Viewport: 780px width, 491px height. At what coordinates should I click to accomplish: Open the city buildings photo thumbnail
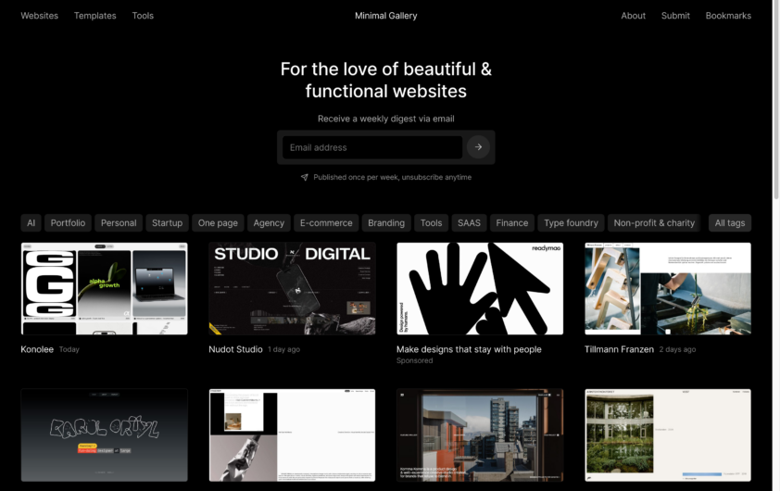click(480, 435)
